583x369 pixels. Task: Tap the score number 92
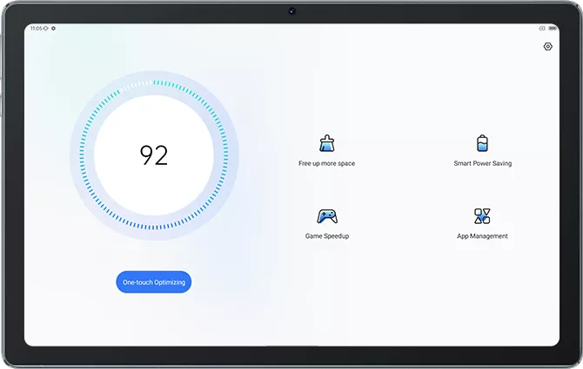154,155
